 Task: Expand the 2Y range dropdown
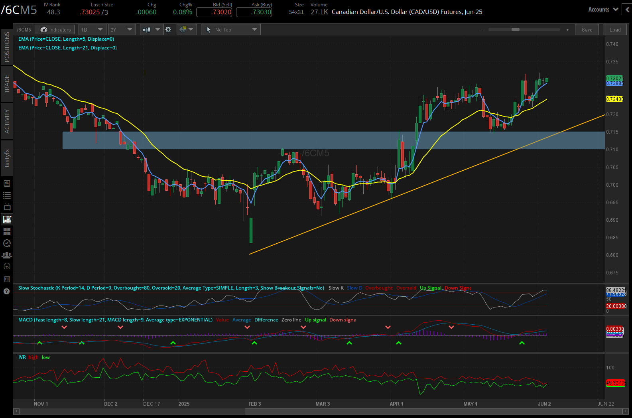click(x=122, y=30)
